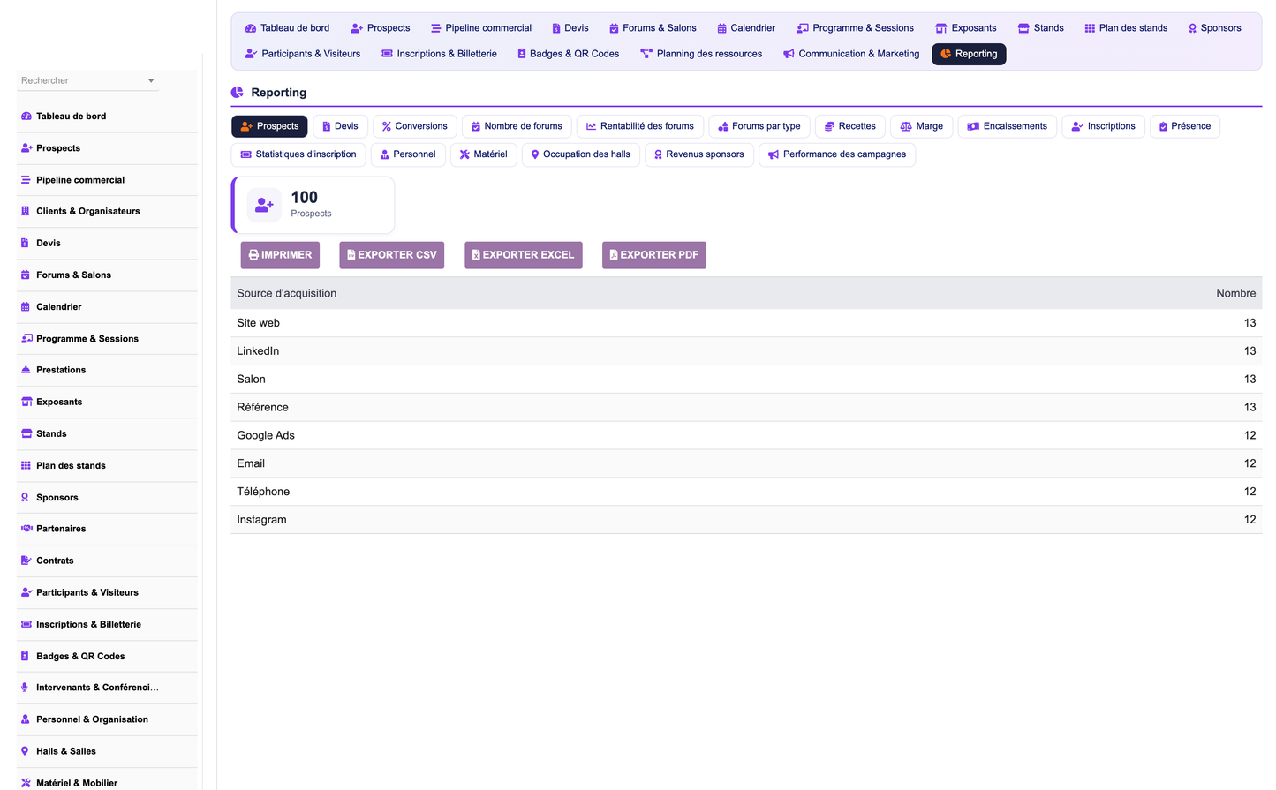
Task: Click the prospects icon in the 100 Prospects card
Action: (264, 205)
